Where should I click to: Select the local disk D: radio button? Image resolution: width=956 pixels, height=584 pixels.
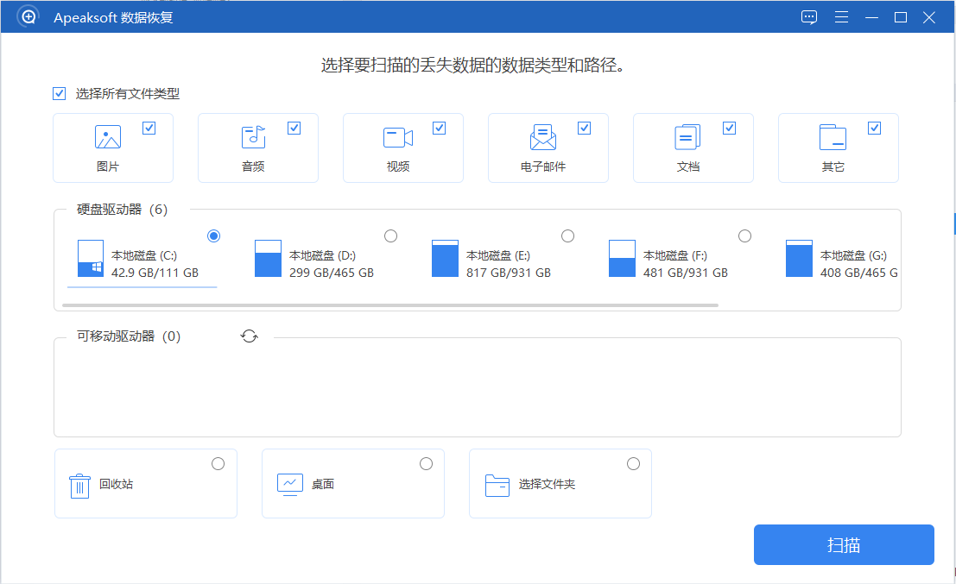pos(390,235)
